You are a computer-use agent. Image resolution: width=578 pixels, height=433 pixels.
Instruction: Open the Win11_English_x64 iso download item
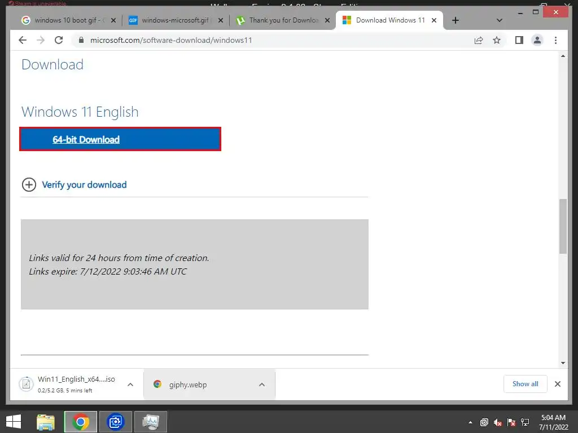76,384
